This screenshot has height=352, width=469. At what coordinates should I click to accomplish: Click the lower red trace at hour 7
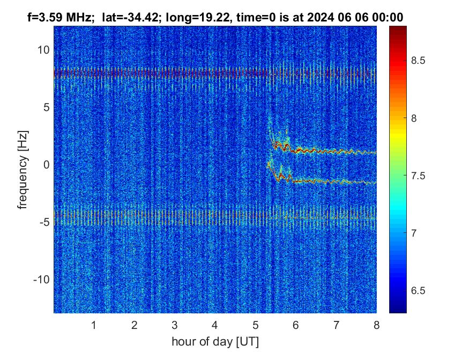336,182
